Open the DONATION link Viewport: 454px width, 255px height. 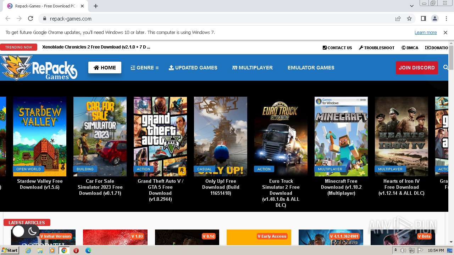[x=437, y=48]
